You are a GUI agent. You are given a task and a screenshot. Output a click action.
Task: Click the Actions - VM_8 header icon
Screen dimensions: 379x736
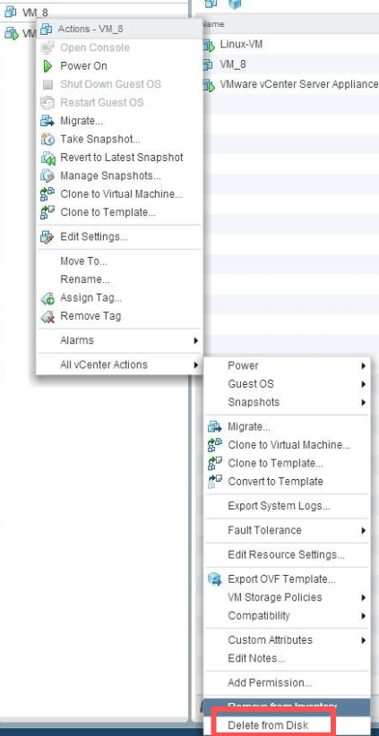point(46,30)
